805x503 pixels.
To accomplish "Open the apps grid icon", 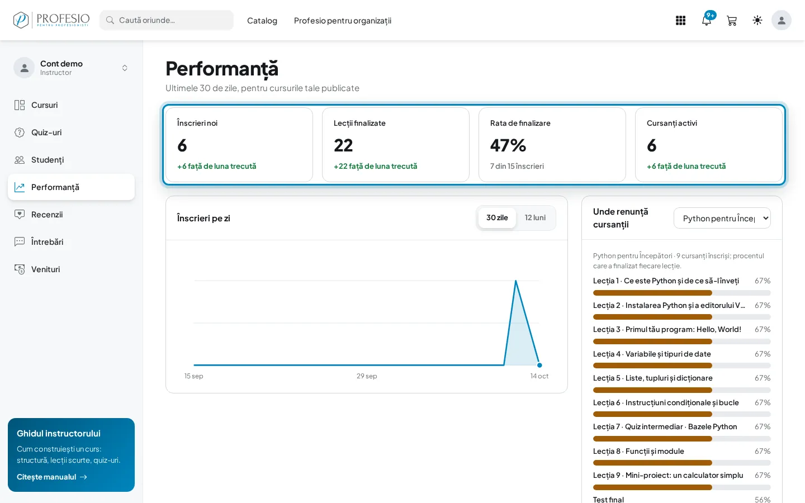I will pos(680,20).
